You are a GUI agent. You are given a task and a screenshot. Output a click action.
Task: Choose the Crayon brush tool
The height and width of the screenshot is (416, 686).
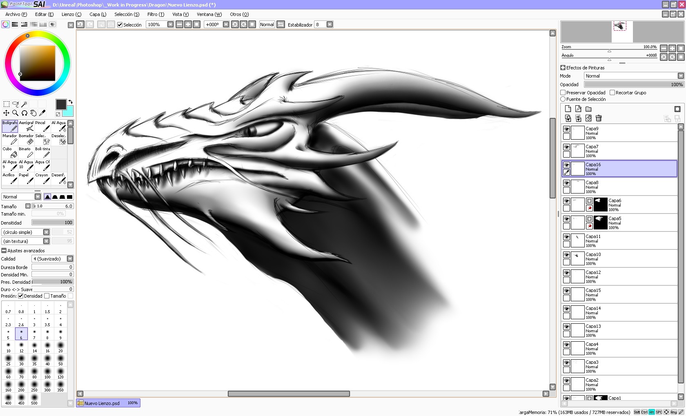[x=42, y=178]
